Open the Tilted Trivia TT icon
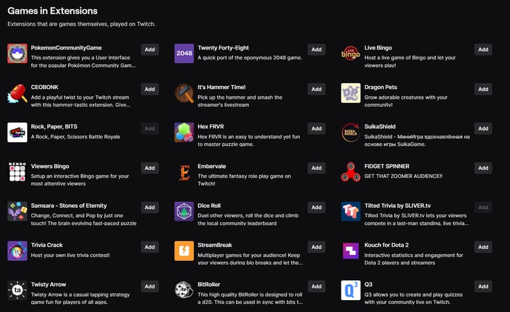 click(x=351, y=211)
